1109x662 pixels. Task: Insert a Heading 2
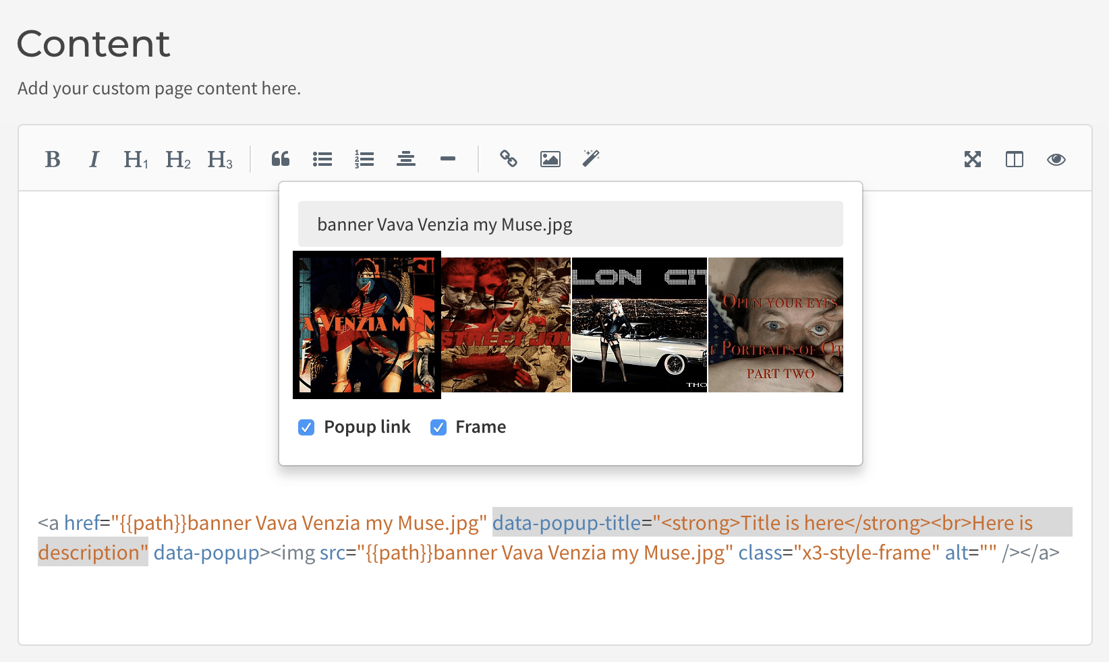click(x=178, y=159)
